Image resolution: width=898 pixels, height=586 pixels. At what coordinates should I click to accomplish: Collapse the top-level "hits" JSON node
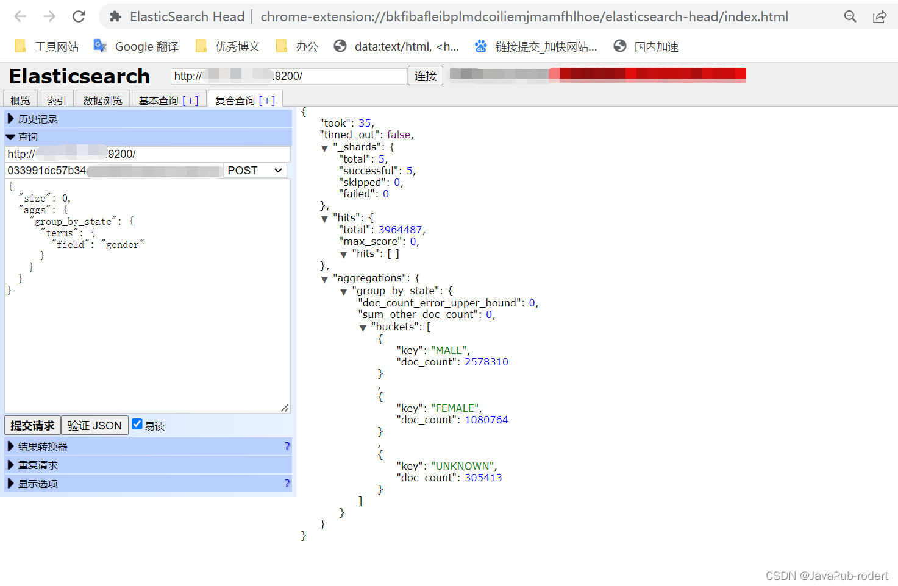[324, 219]
